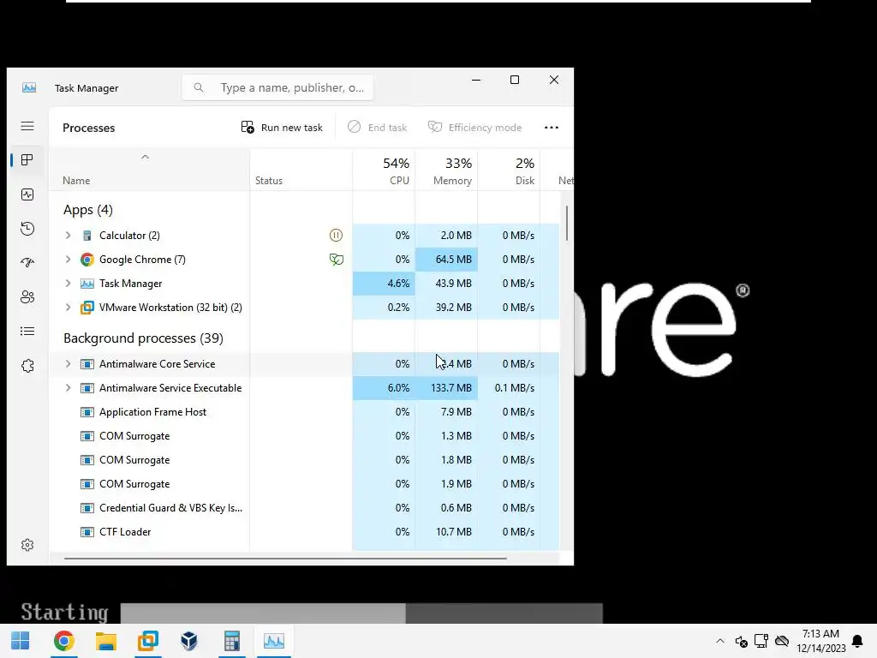Maximize the Task Manager window

[x=515, y=80]
